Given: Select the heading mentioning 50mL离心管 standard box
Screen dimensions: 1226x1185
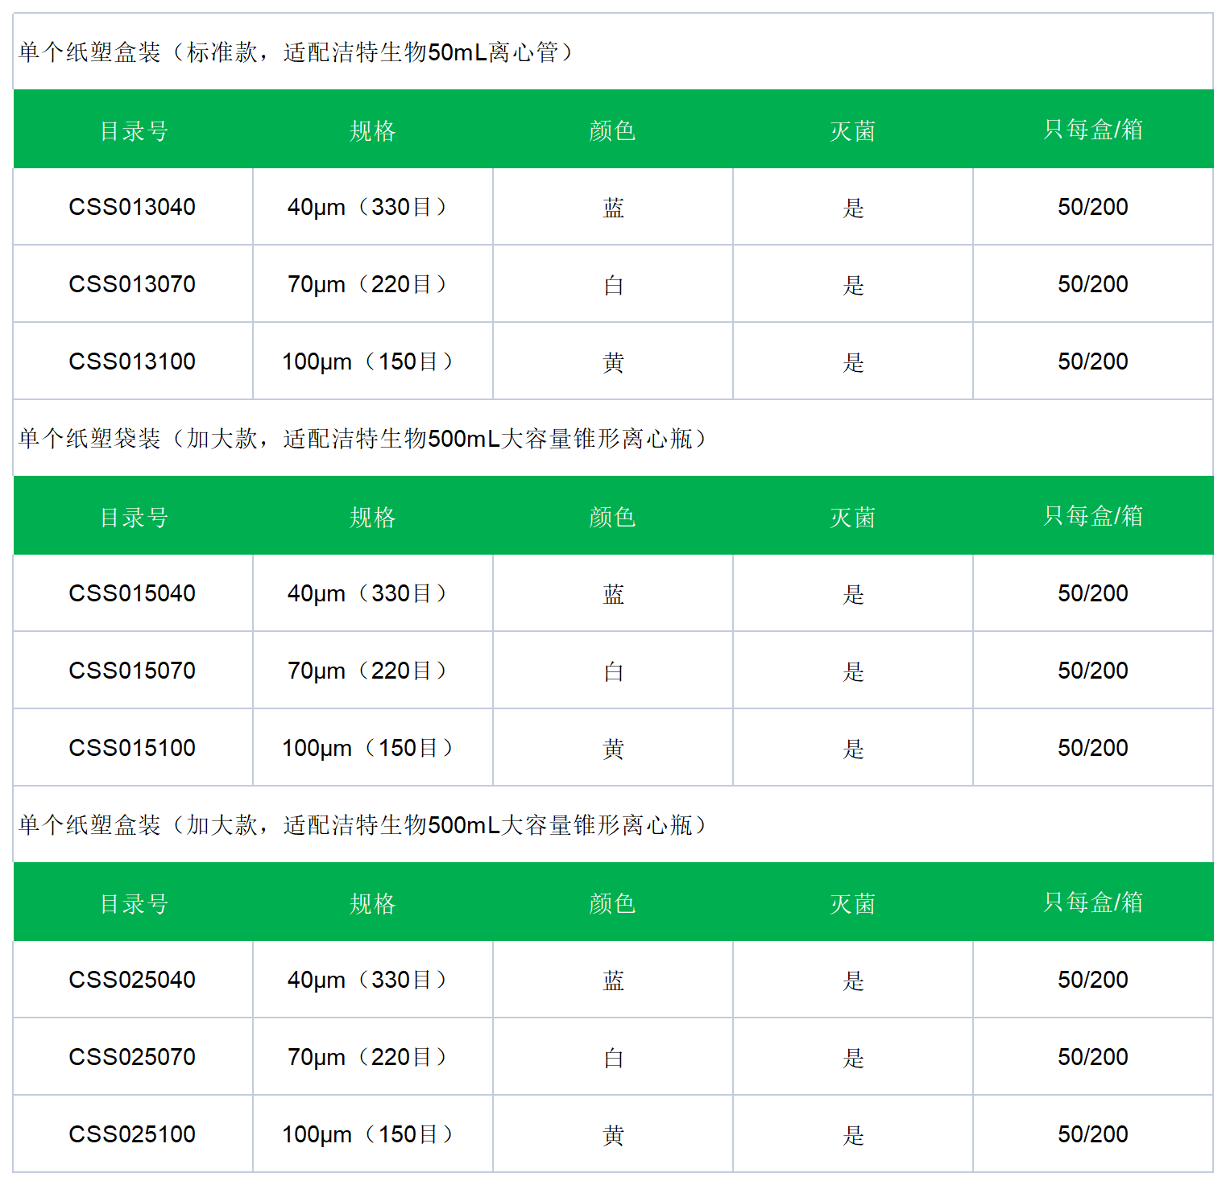Looking at the screenshot, I should click(x=296, y=52).
